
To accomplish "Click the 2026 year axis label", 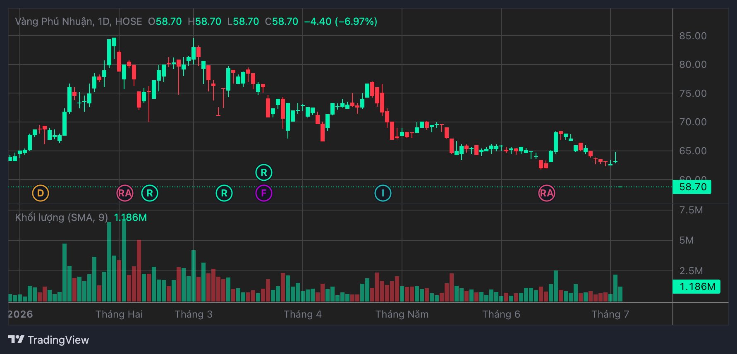I will pyautogui.click(x=20, y=314).
